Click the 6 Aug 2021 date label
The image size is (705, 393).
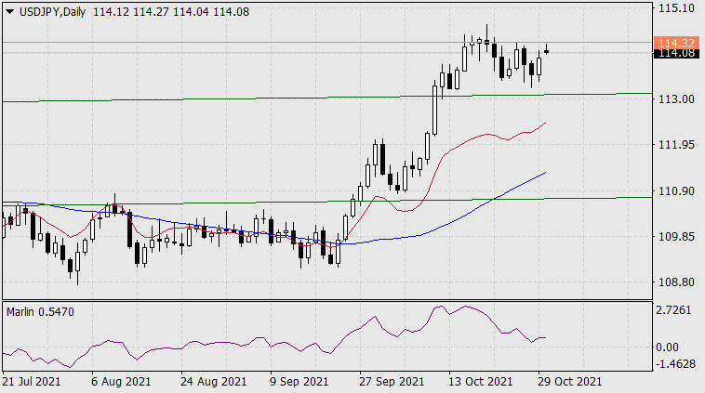121,382
